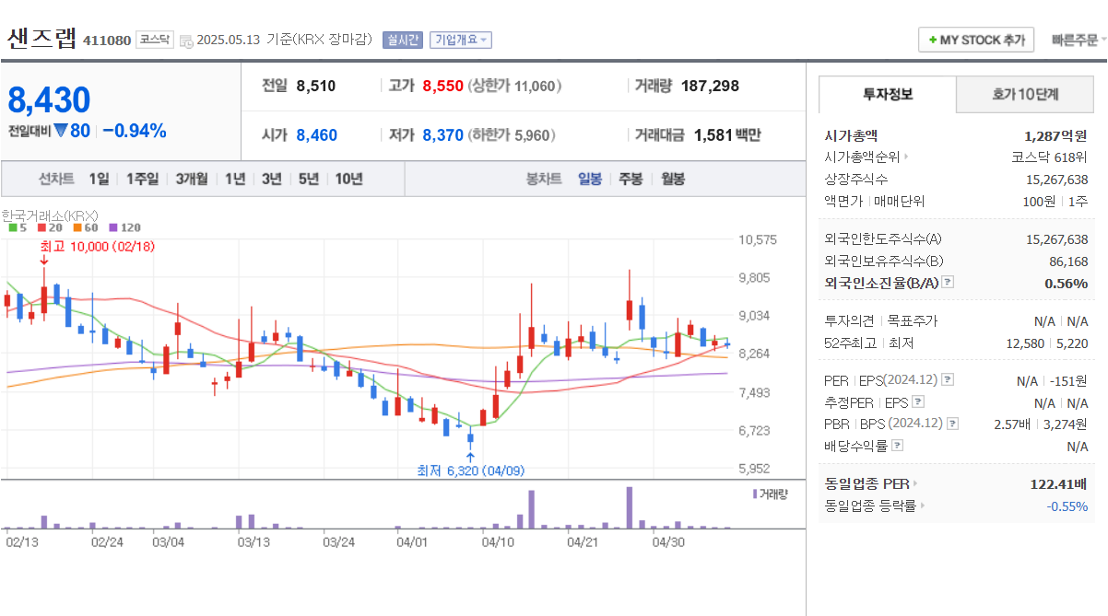This screenshot has height=616, width=1108.
Task: Expand the 시가총액순위 detail arrow
Action: point(905,157)
